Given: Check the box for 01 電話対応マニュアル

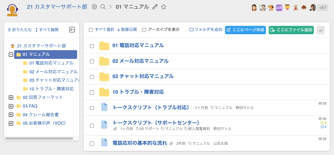Looking at the screenshot, I should [x=92, y=46].
